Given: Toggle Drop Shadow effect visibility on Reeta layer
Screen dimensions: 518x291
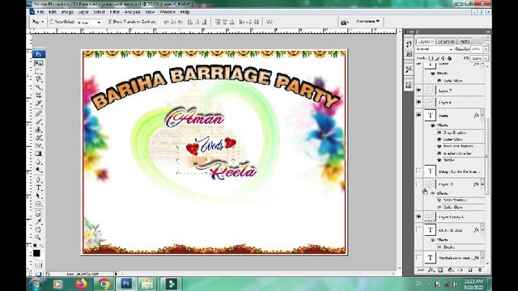Looking at the screenshot, I should pos(439,133).
